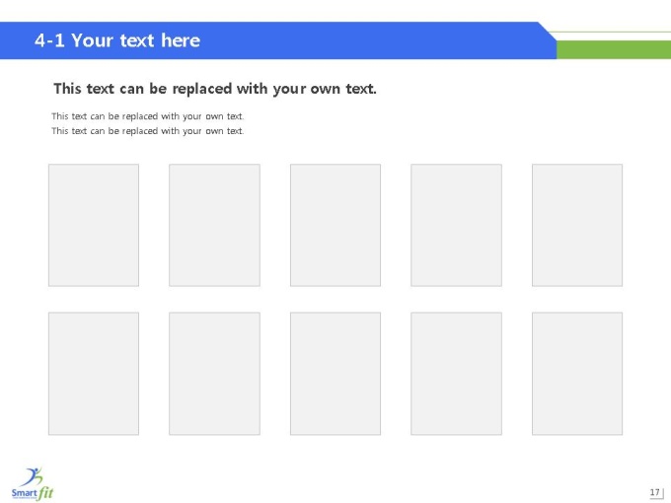Click the slide number 17
Screen dimensions: 671x503
[655, 492]
